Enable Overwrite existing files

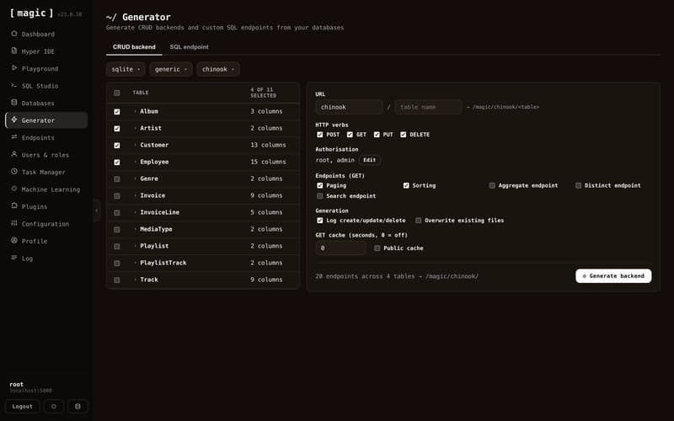(x=418, y=221)
